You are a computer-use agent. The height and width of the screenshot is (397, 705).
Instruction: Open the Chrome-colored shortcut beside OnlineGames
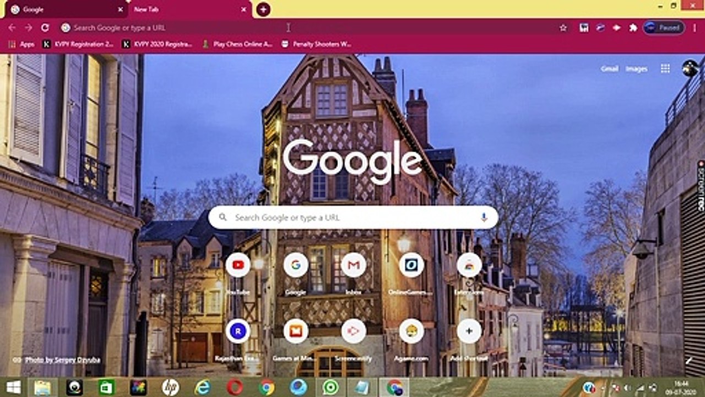[469, 265]
